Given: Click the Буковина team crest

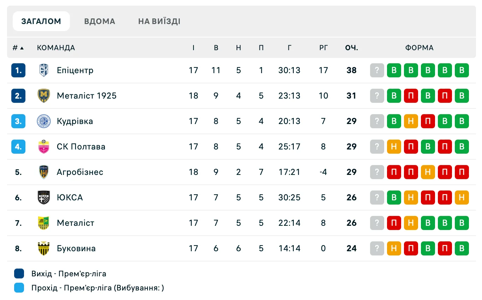Looking at the screenshot, I should [44, 248].
